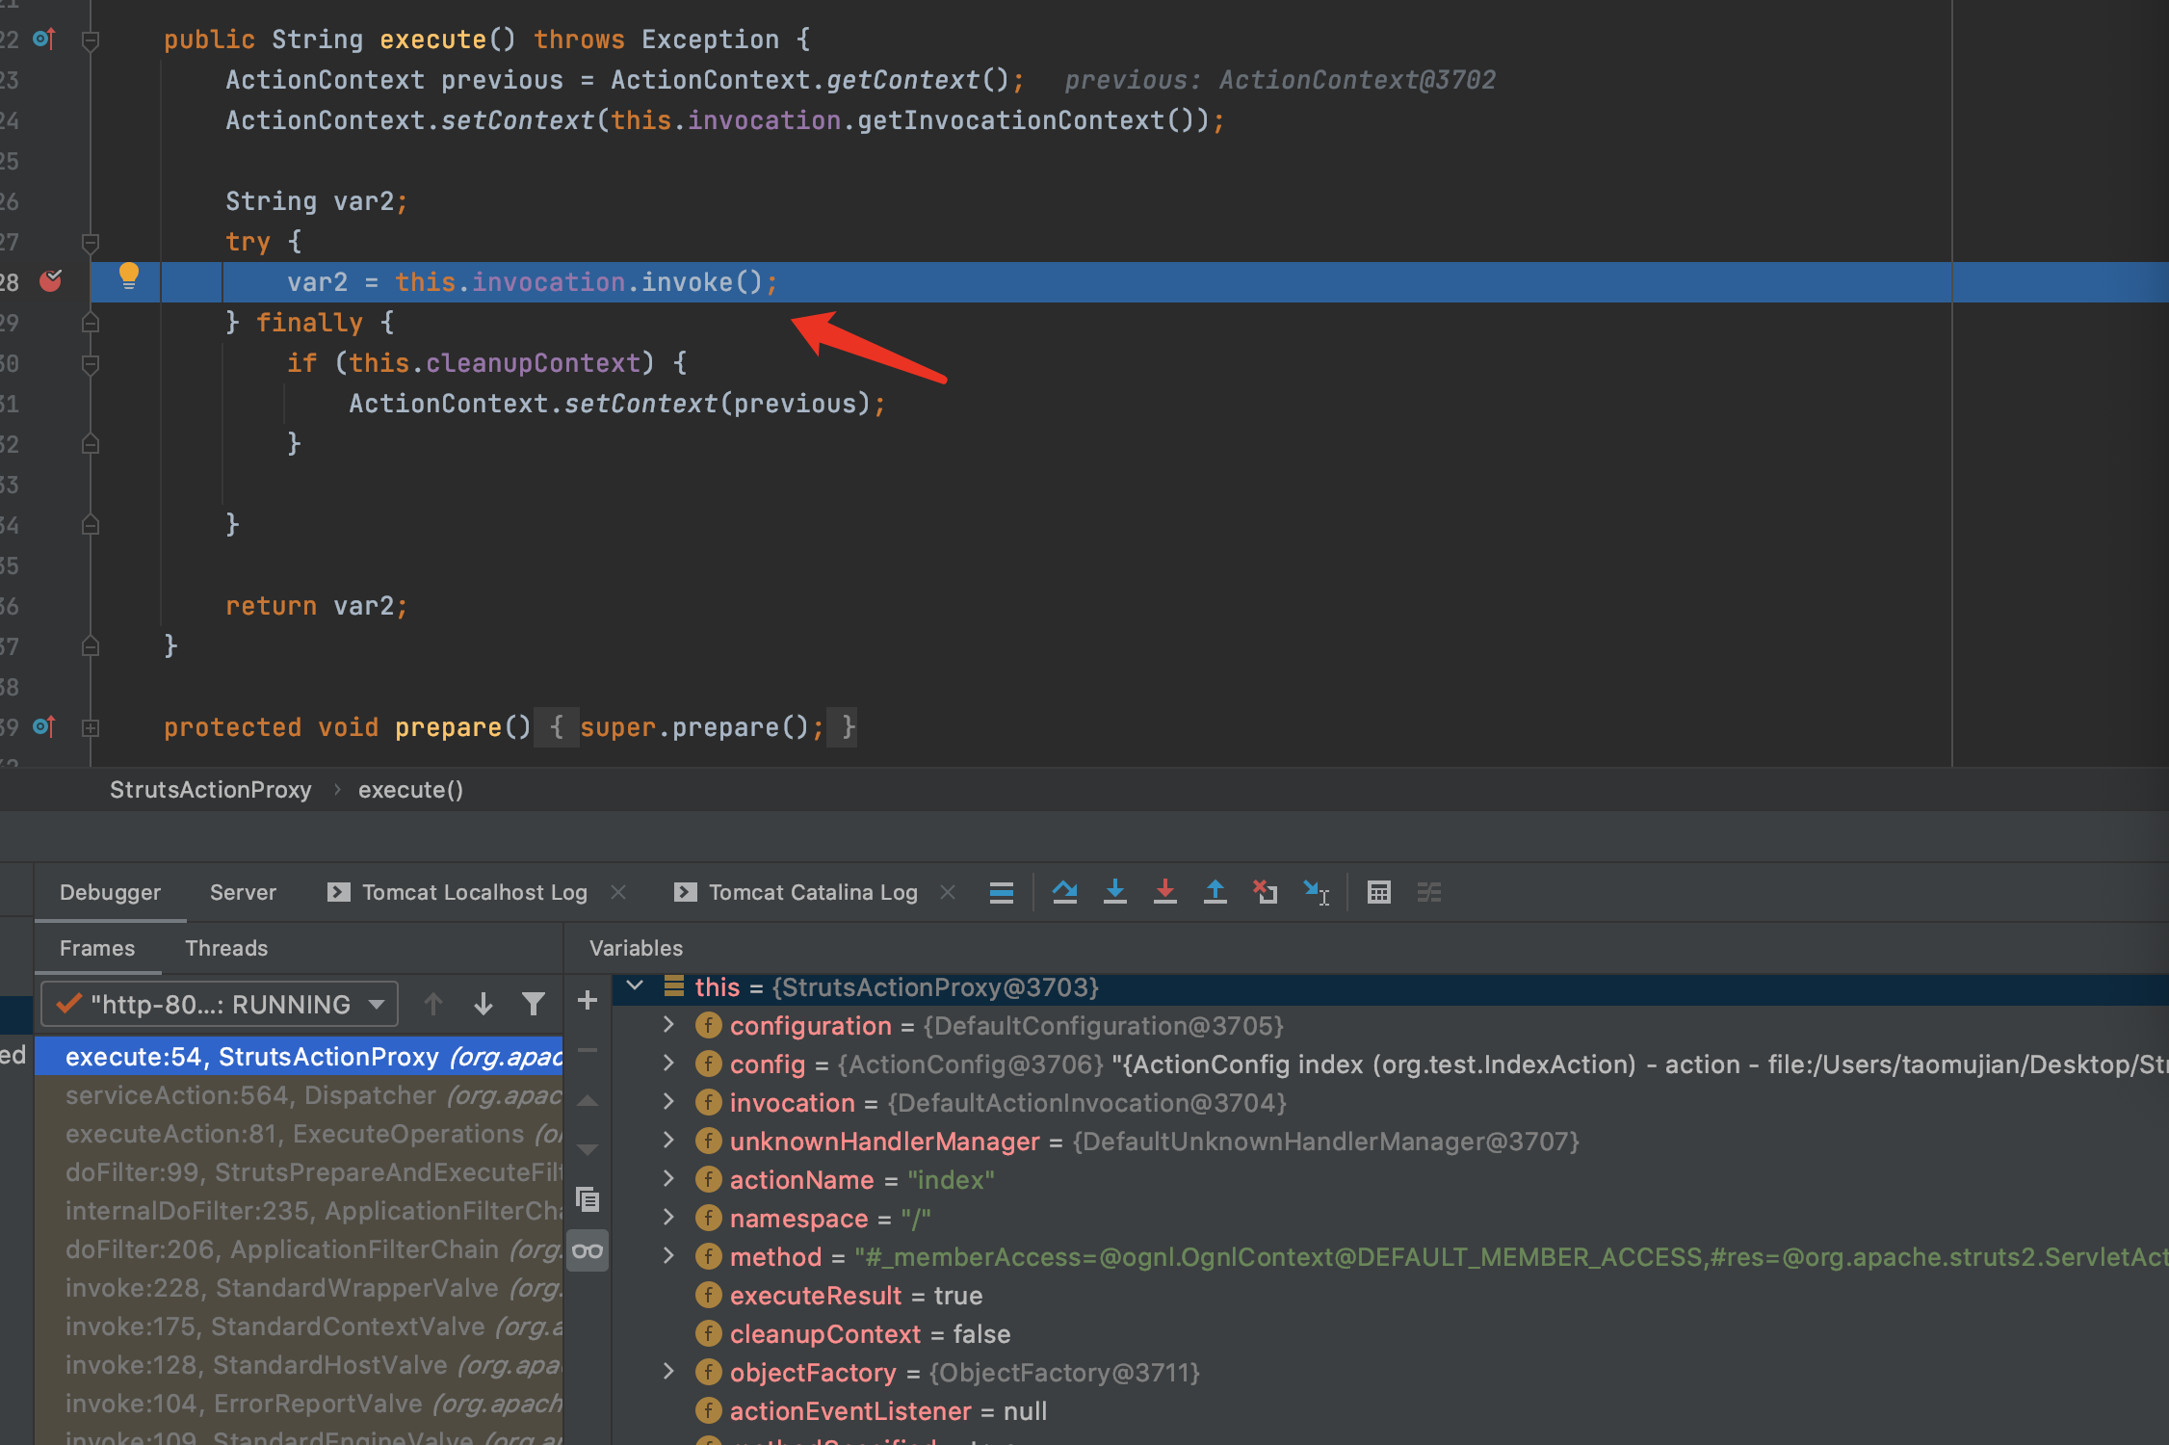Click the light bulb intention icon on line 28
Screen dimensions: 2169x1445
click(x=128, y=276)
